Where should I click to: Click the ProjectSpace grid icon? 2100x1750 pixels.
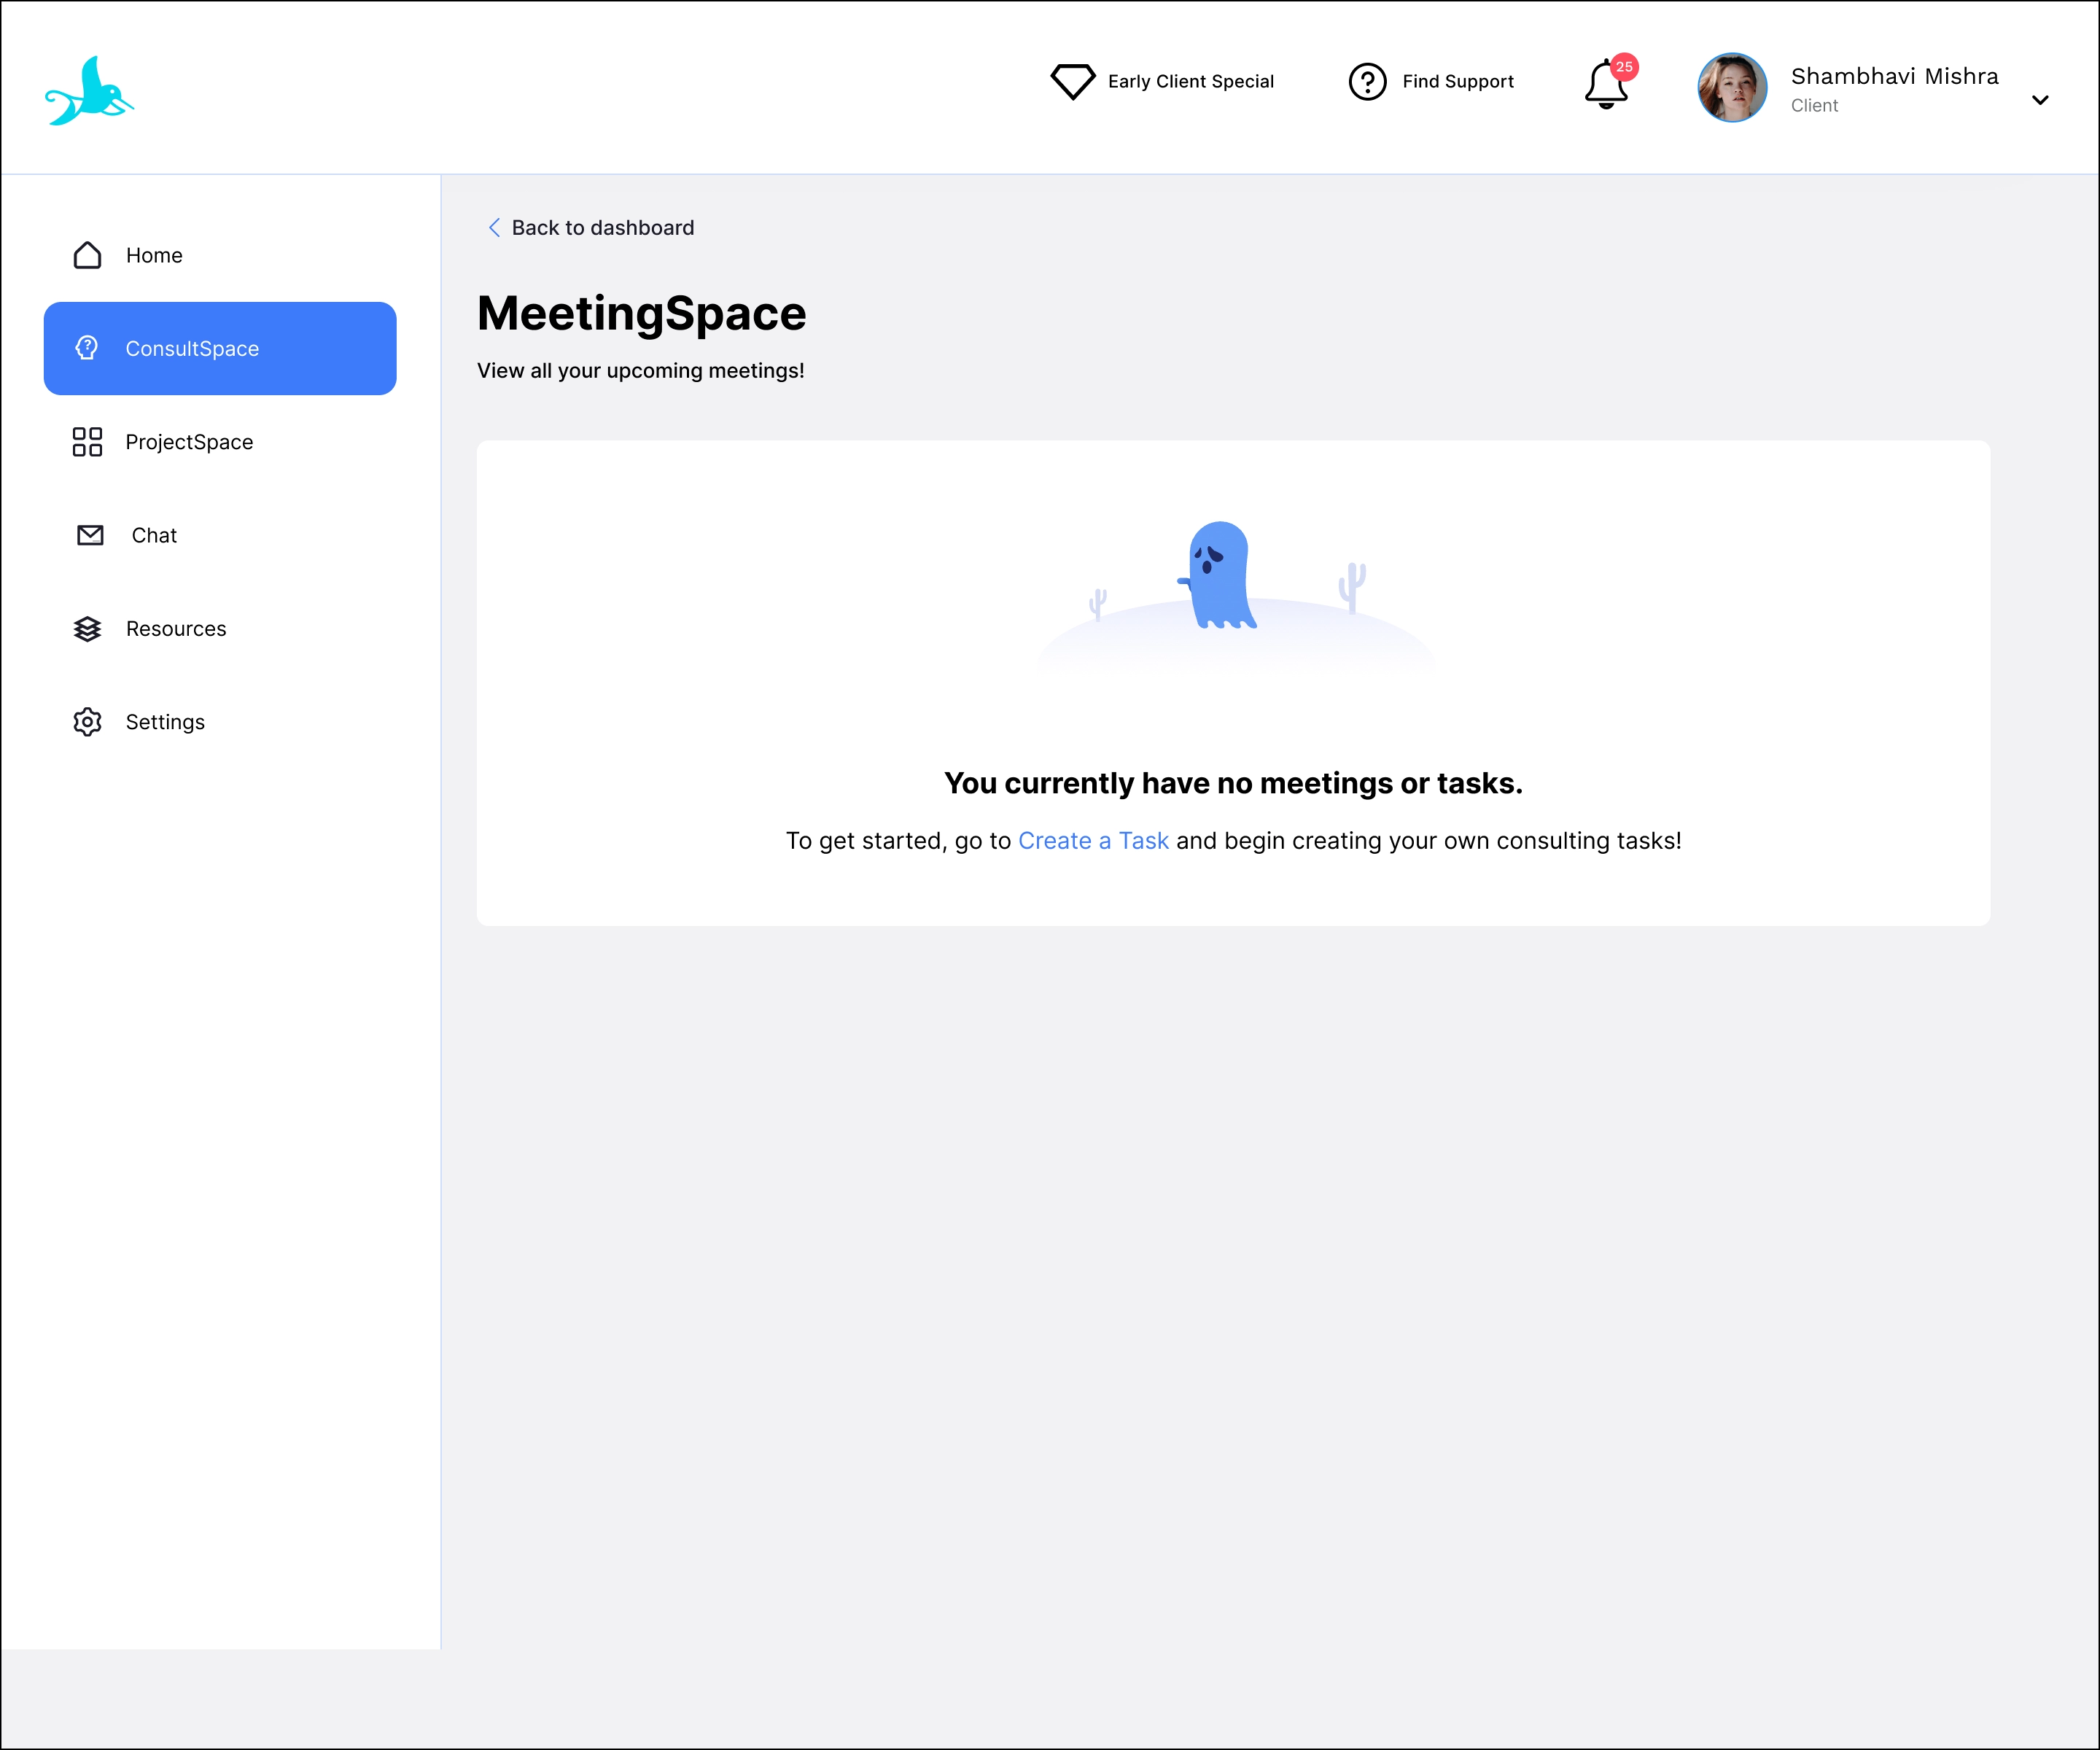point(88,442)
